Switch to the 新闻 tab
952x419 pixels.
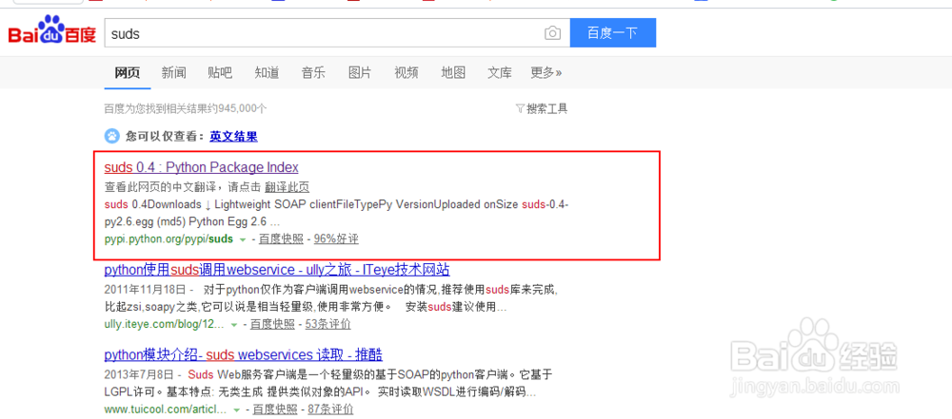click(x=173, y=73)
